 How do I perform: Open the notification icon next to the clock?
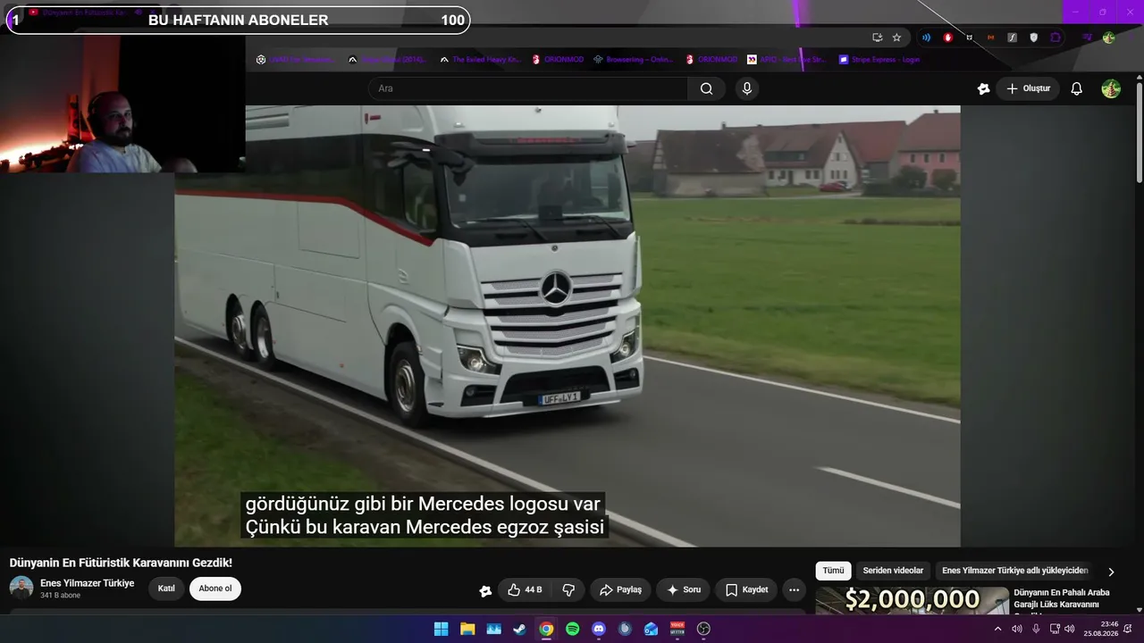click(x=1128, y=629)
